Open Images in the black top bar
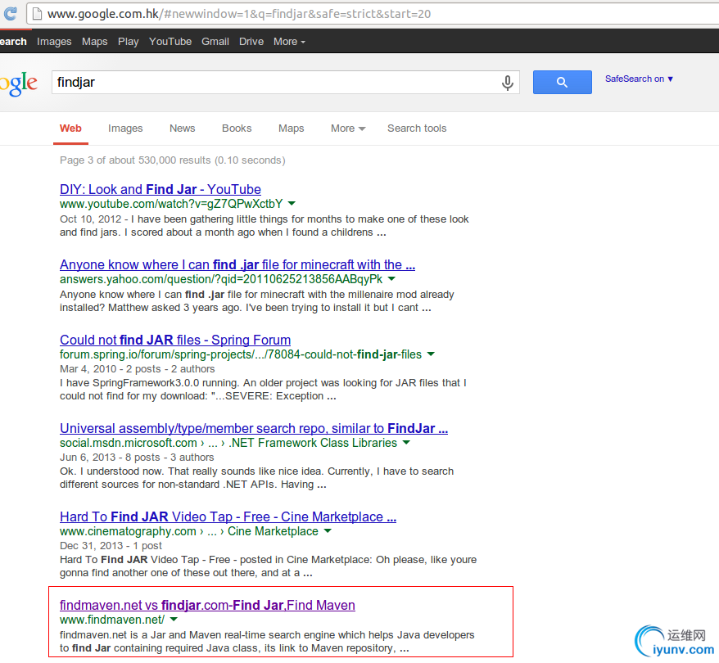 [x=54, y=42]
